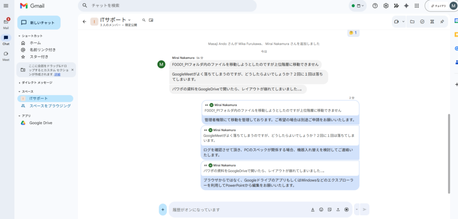Click the quoted F0001_P1 message in reply
Viewport: 458px width, 219px height.
coord(280,108)
